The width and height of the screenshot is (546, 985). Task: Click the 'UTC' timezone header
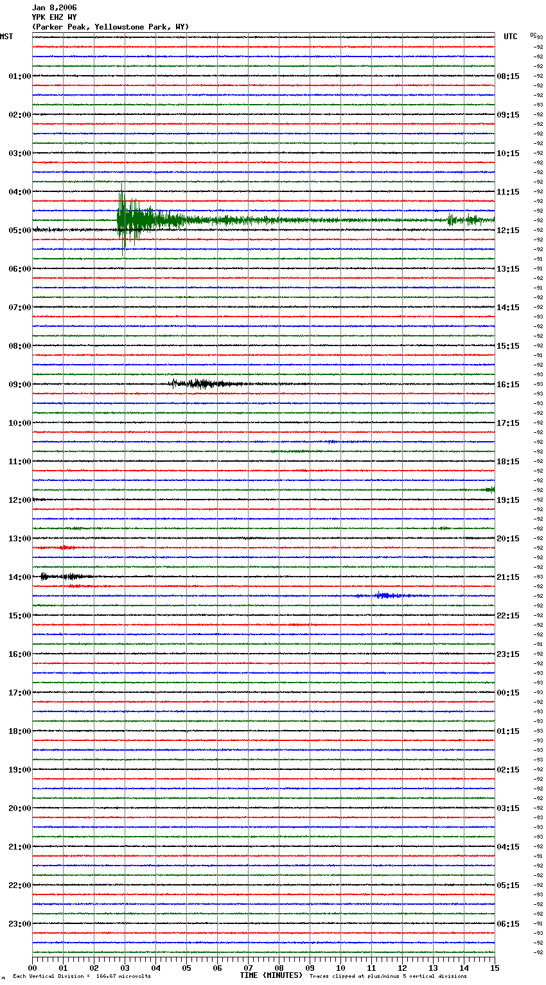coord(511,37)
